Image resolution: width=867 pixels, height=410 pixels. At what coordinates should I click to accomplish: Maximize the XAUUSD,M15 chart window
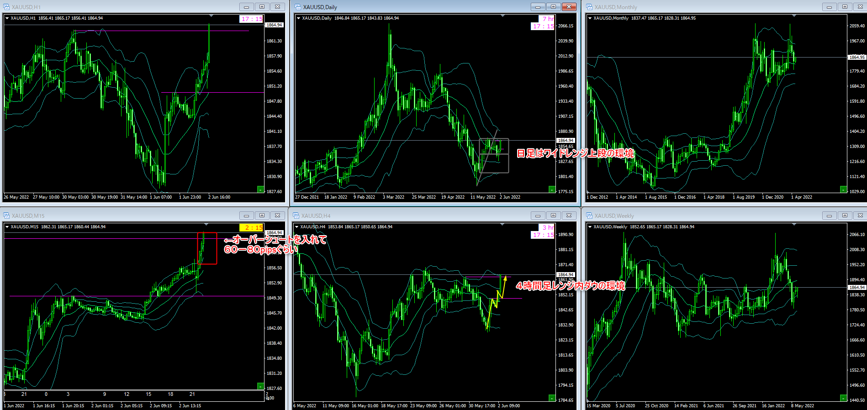pos(262,216)
